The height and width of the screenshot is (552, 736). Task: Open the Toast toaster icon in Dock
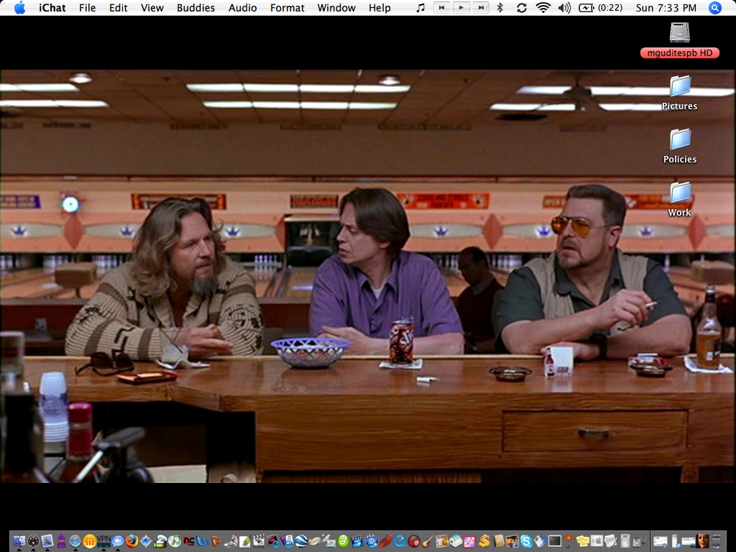[456, 540]
